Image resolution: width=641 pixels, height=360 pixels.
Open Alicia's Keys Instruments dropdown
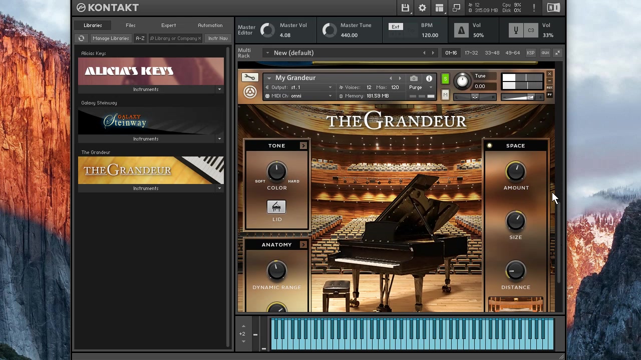[219, 89]
